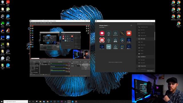Click the Starting Soon key in Stream Deck
The height and width of the screenshot is (103, 183).
click(115, 33)
